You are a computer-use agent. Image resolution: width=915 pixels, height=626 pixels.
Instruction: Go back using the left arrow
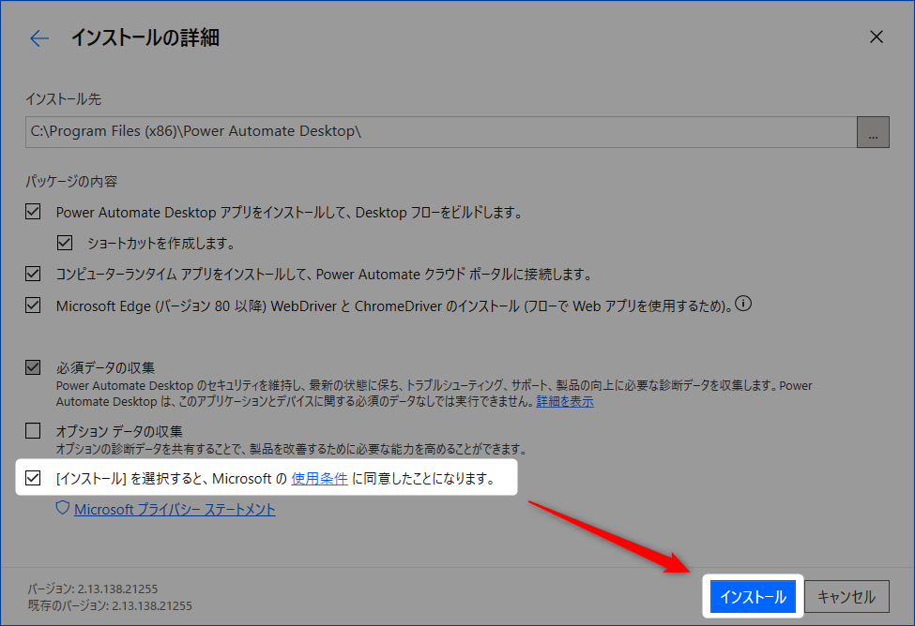click(39, 38)
